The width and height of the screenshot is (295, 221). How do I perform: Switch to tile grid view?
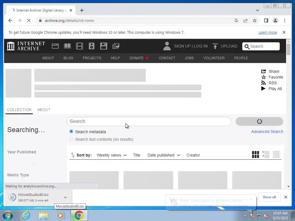256,155
